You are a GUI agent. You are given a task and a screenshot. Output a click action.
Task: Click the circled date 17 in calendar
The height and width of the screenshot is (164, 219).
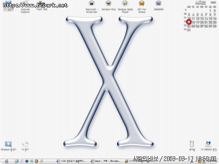pyautogui.click(x=189, y=22)
